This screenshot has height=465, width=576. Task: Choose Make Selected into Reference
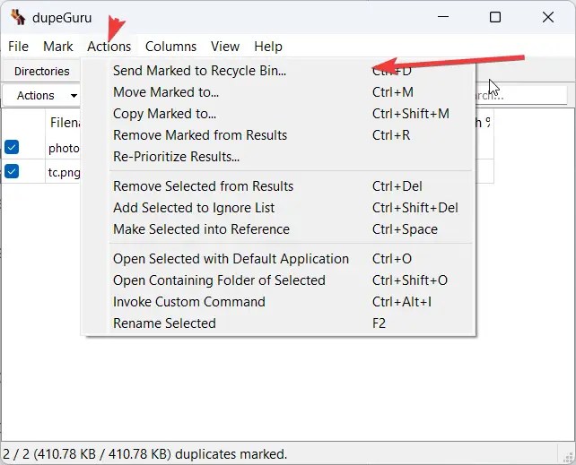[x=278, y=229]
